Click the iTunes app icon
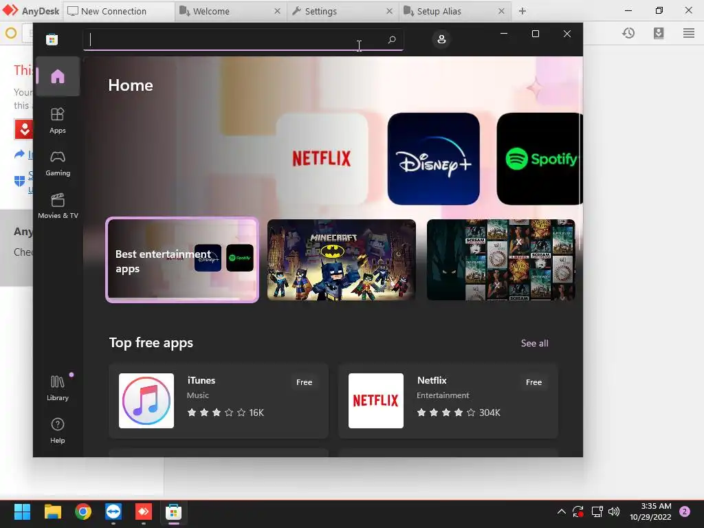The width and height of the screenshot is (704, 528). 146,401
